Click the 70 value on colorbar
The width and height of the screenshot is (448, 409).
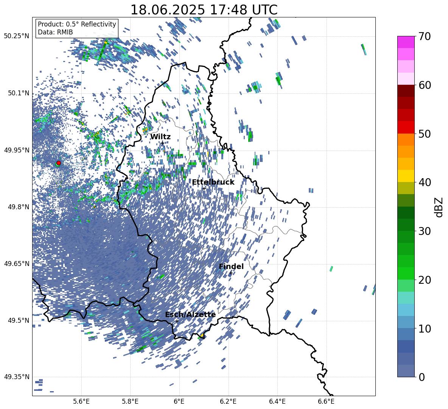tap(424, 36)
